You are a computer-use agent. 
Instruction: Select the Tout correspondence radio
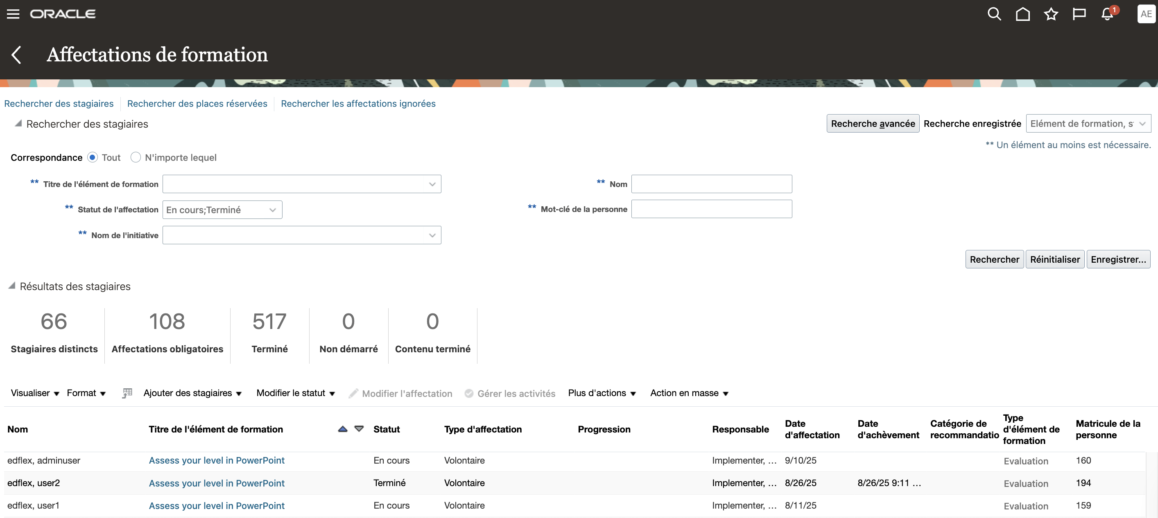[92, 157]
